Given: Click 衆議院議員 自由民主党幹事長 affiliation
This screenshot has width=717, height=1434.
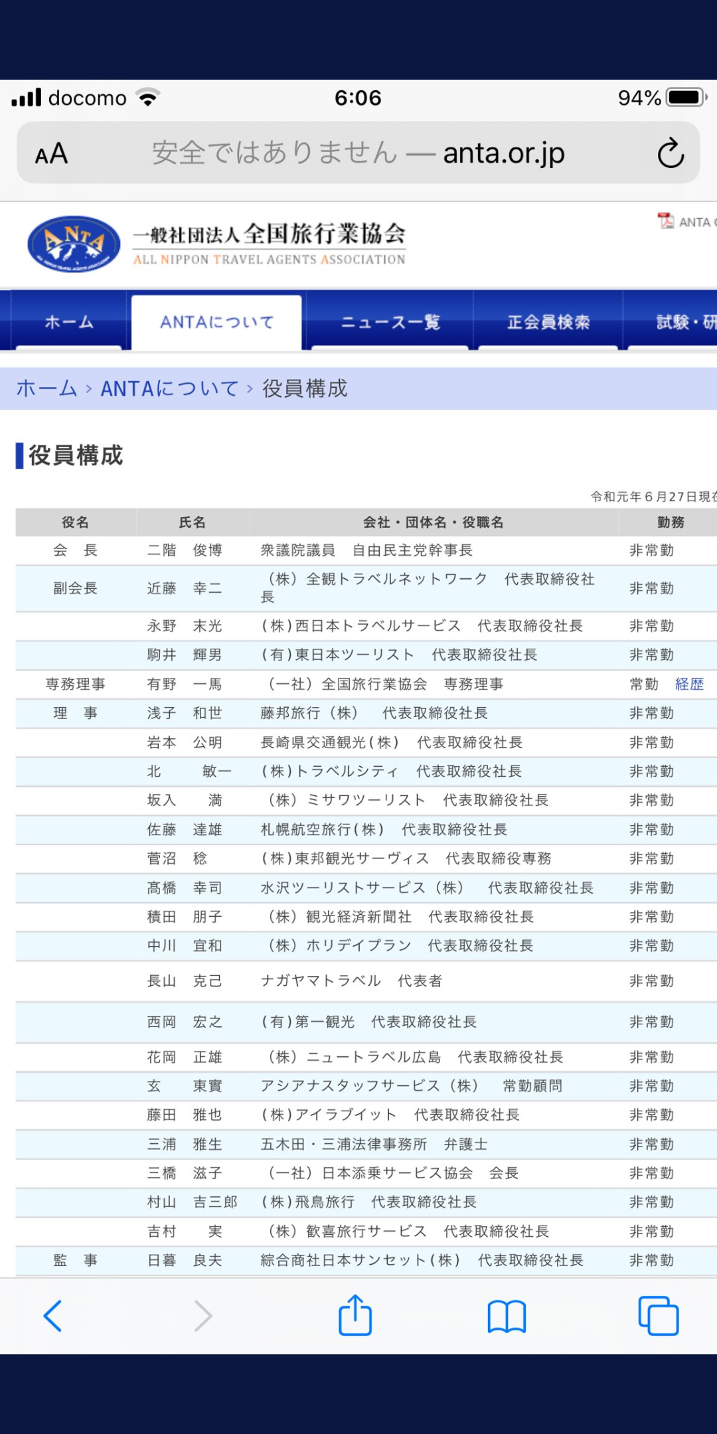Looking at the screenshot, I should [366, 550].
